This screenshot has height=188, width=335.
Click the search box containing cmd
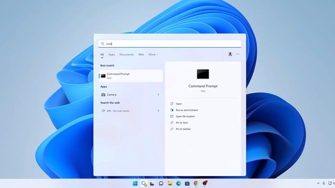pos(170,44)
